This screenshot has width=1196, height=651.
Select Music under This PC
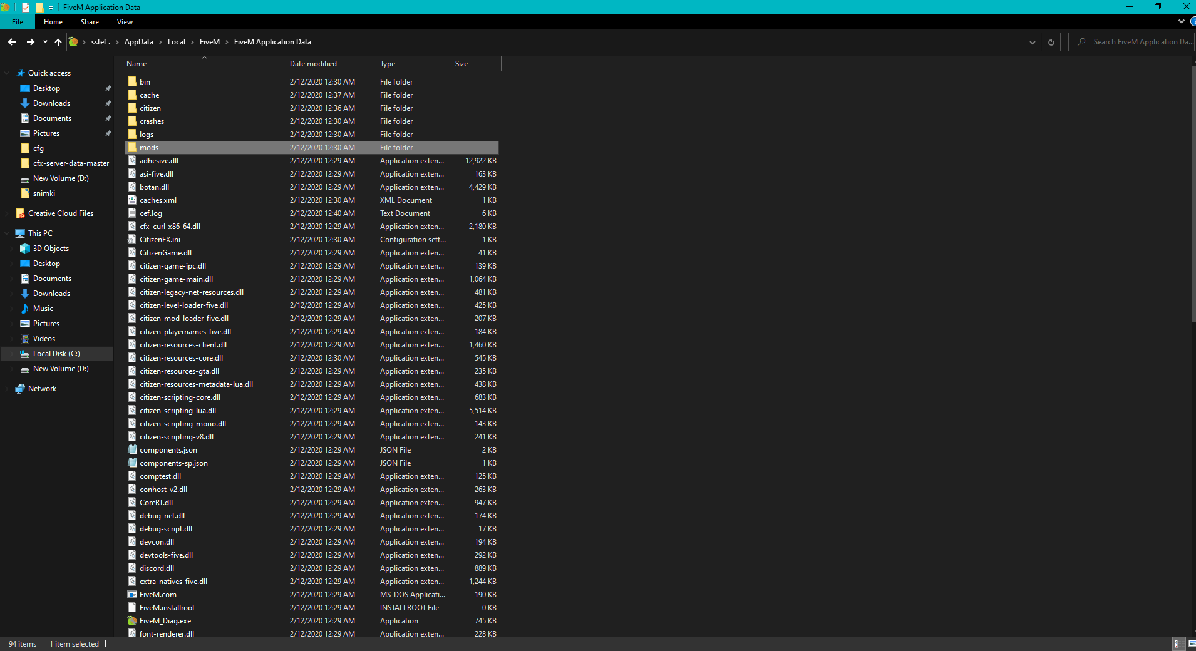(x=43, y=309)
